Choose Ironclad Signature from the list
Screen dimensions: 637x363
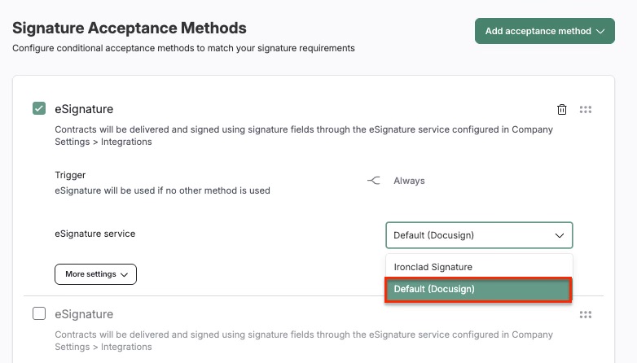[x=479, y=267]
